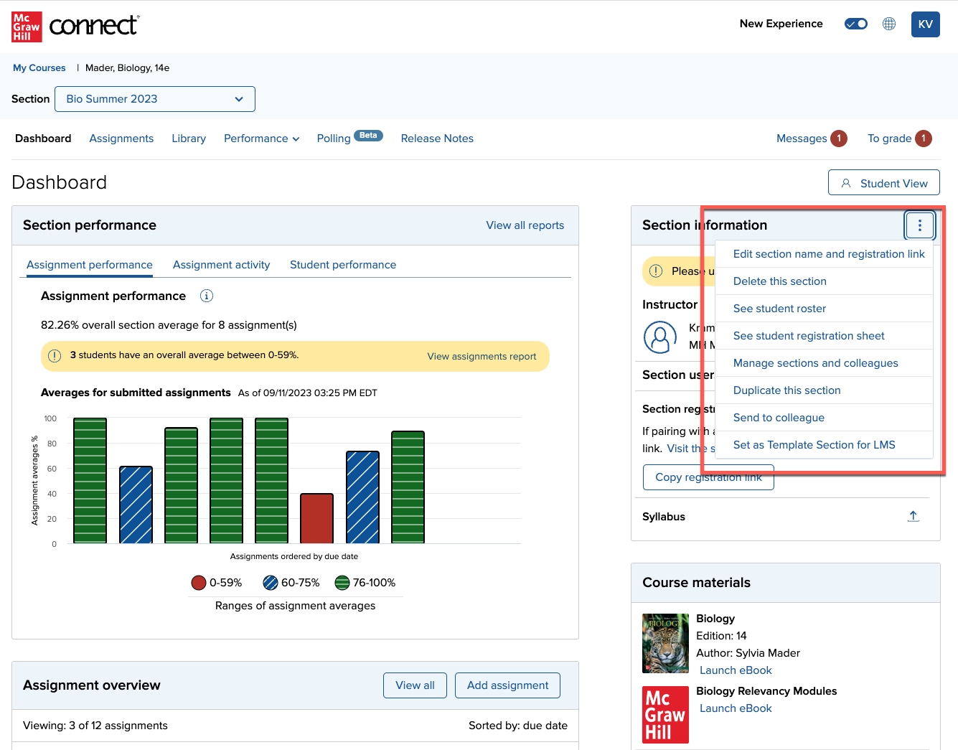Click the red 0-59% legend swatch
This screenshot has height=750, width=958.
(199, 583)
